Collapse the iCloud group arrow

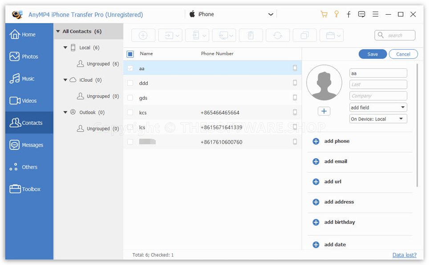(x=65, y=80)
